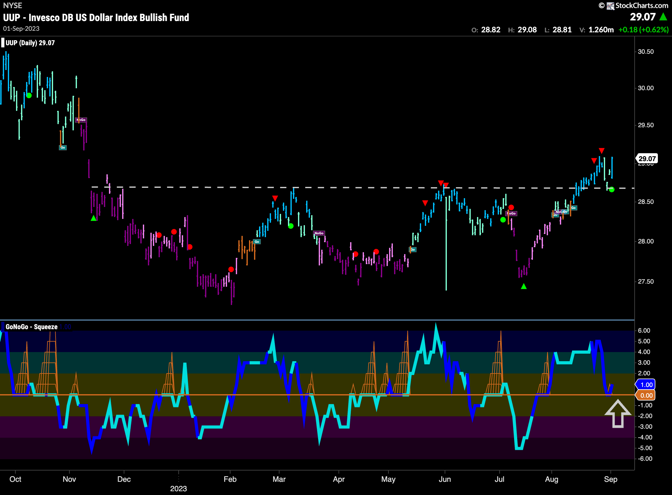672x495 pixels.
Task: Click the 30.50 price axis label
Action: click(646, 52)
